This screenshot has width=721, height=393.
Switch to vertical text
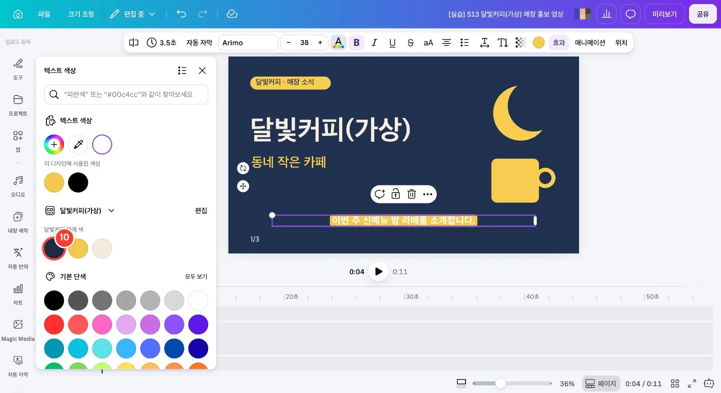(502, 43)
